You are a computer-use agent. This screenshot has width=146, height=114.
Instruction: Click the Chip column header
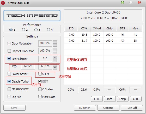point(110,28)
